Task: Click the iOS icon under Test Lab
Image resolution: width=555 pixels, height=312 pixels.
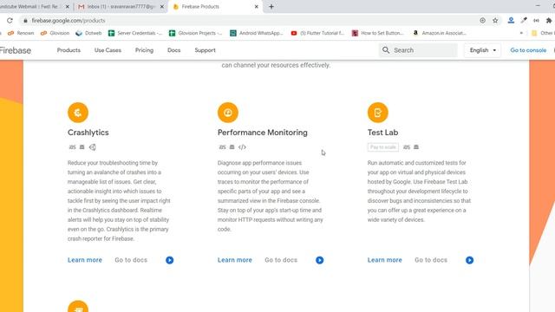Action: pos(407,147)
